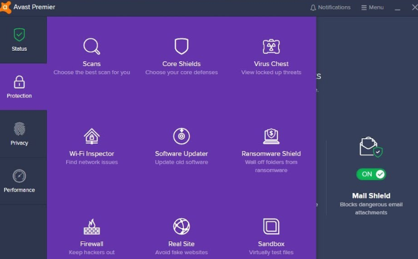
Task: Click the Core Shields label
Action: pos(182,64)
